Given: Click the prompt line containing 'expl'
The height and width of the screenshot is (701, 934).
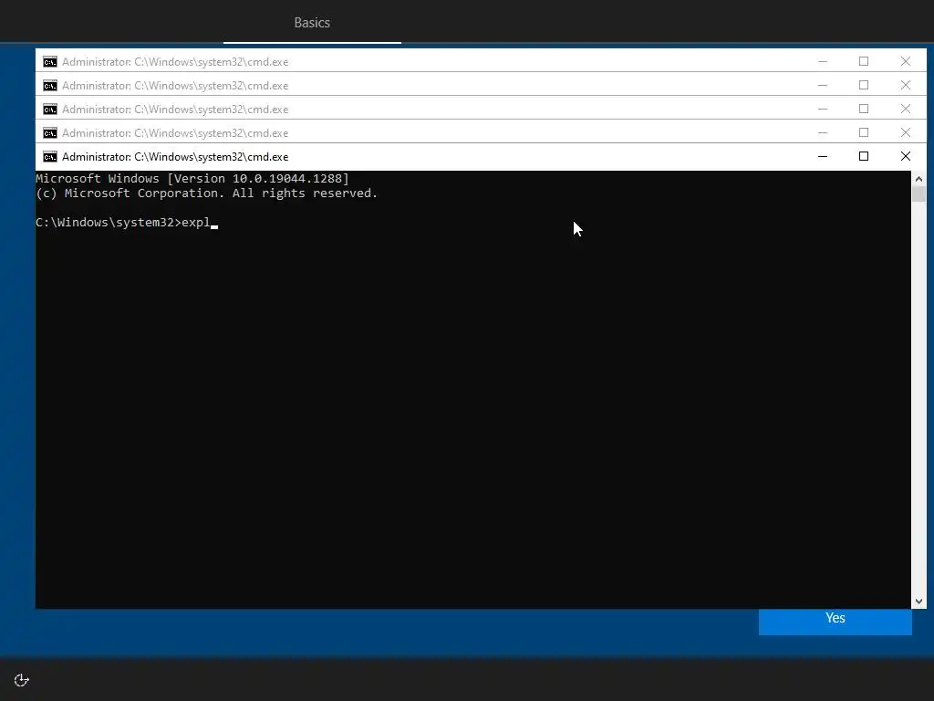Looking at the screenshot, I should pos(126,223).
